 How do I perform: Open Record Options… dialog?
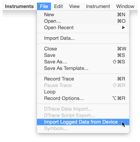[x=83, y=98]
